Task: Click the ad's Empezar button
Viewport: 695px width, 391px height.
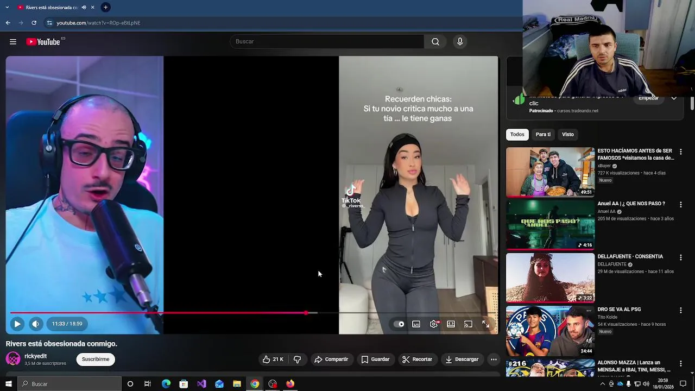Action: 648,98
